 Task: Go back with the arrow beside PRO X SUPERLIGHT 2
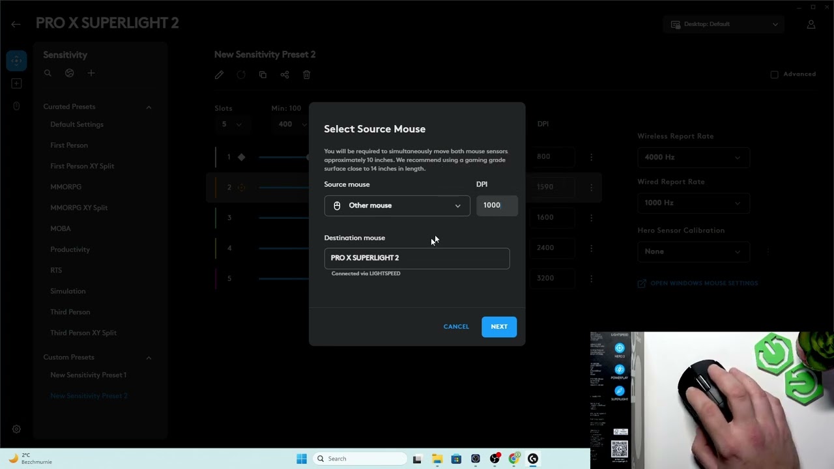16,24
